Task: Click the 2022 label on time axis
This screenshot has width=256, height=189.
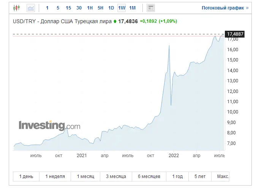Action: click(174, 155)
